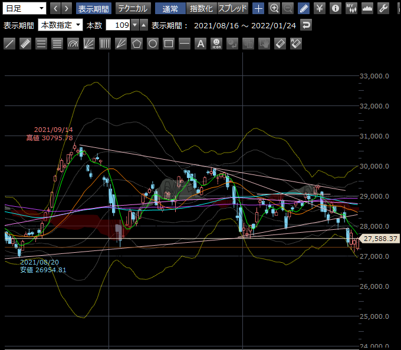Image resolution: width=401 pixels, height=350 pixels.
Task: Switch to 指数化 chart mode
Action: point(201,8)
